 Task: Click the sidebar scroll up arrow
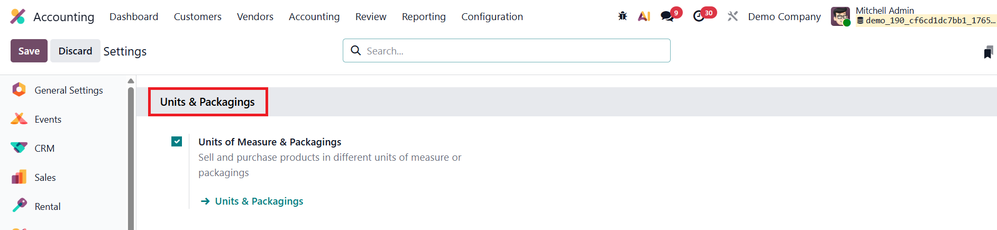131,81
